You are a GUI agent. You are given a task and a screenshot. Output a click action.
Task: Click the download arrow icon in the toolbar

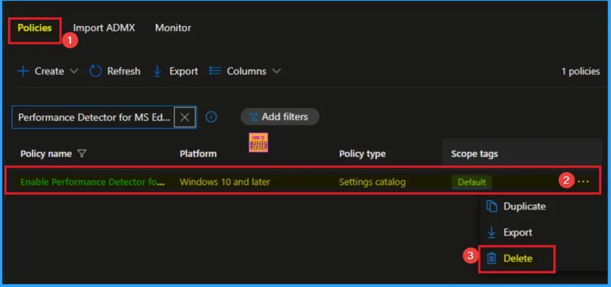[x=158, y=71]
